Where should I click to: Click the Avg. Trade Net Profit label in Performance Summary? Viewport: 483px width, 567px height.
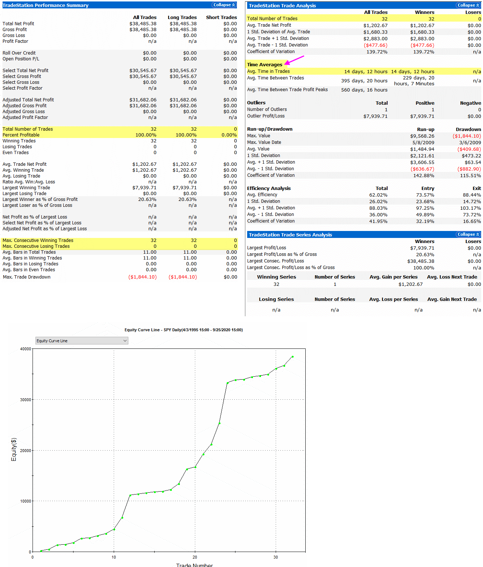24,164
